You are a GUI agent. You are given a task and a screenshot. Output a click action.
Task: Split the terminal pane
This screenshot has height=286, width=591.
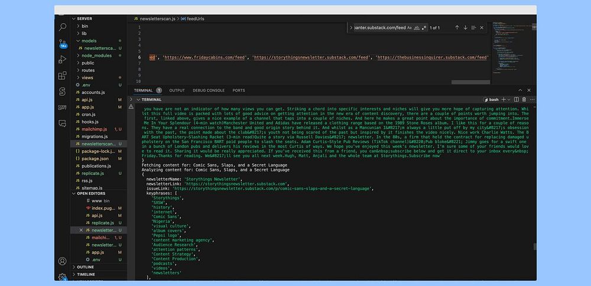[x=517, y=99]
